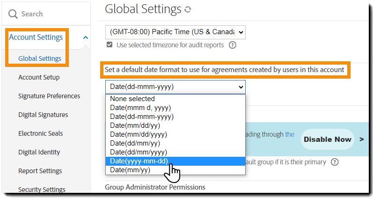The image size is (373, 198).
Task: Open the default date format dropdown
Action: click(175, 87)
